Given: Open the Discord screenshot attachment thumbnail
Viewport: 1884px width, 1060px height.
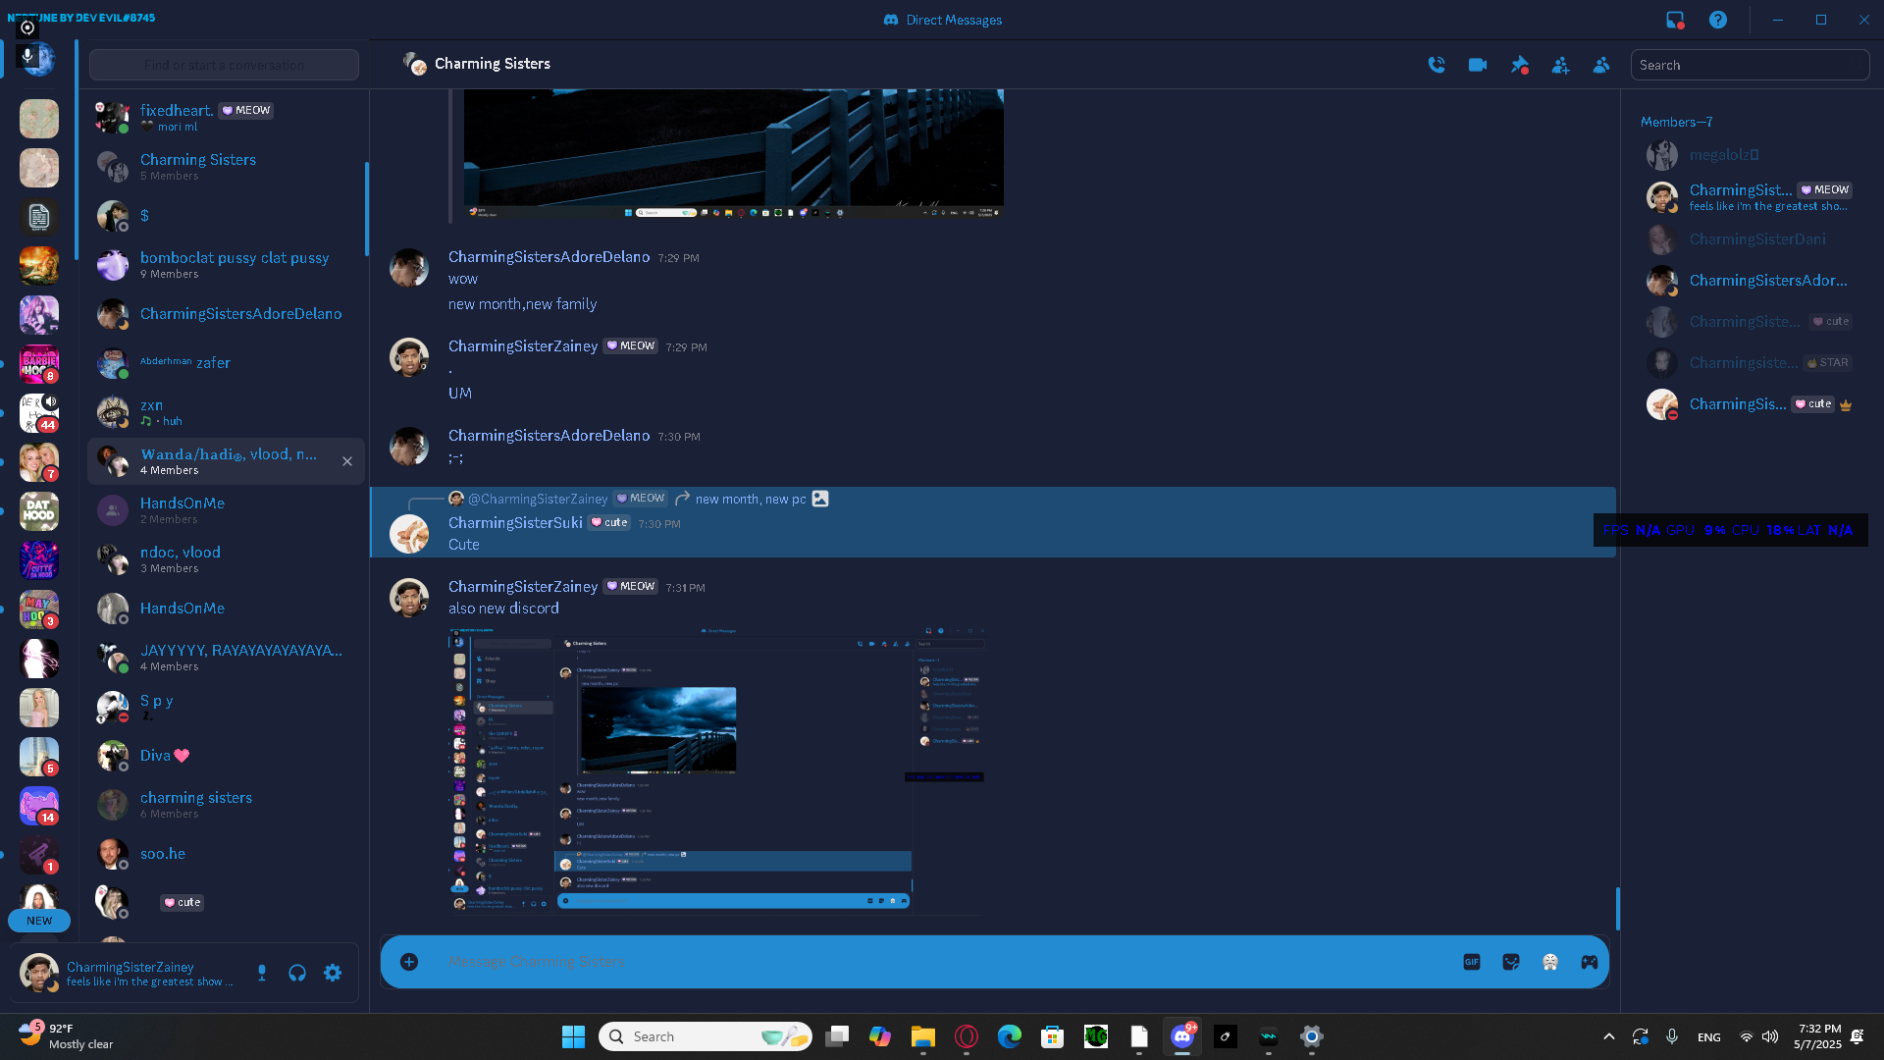Looking at the screenshot, I should pos(716,771).
